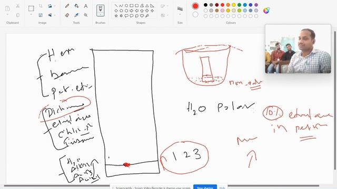The image size is (337, 189).
Task: Activate the red Colour 1 selector
Action: point(195,6)
